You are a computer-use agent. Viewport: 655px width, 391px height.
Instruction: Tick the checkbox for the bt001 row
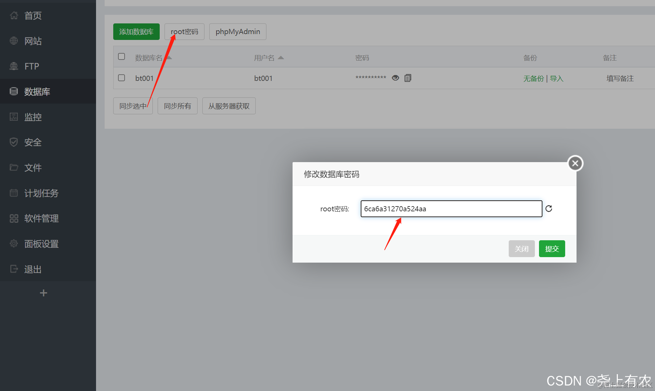point(122,78)
